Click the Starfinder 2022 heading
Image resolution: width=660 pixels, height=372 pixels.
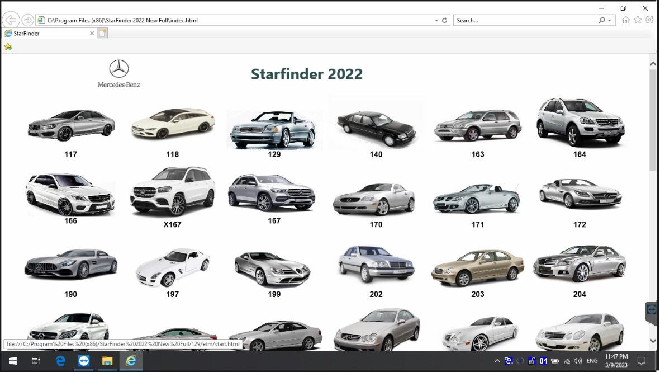click(x=306, y=74)
